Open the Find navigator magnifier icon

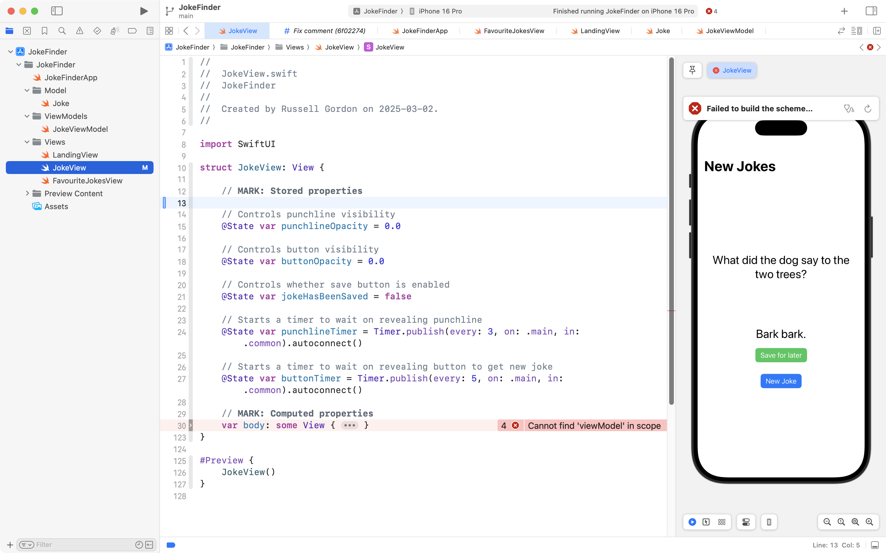[x=62, y=31]
